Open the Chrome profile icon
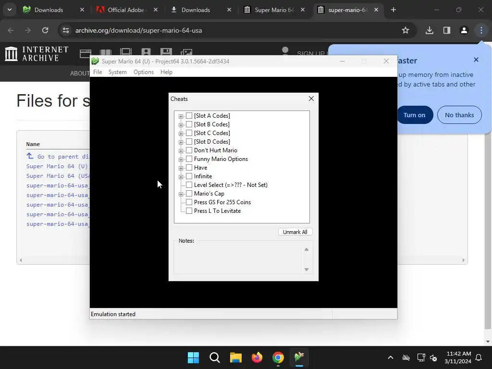The height and width of the screenshot is (369, 492). [464, 30]
